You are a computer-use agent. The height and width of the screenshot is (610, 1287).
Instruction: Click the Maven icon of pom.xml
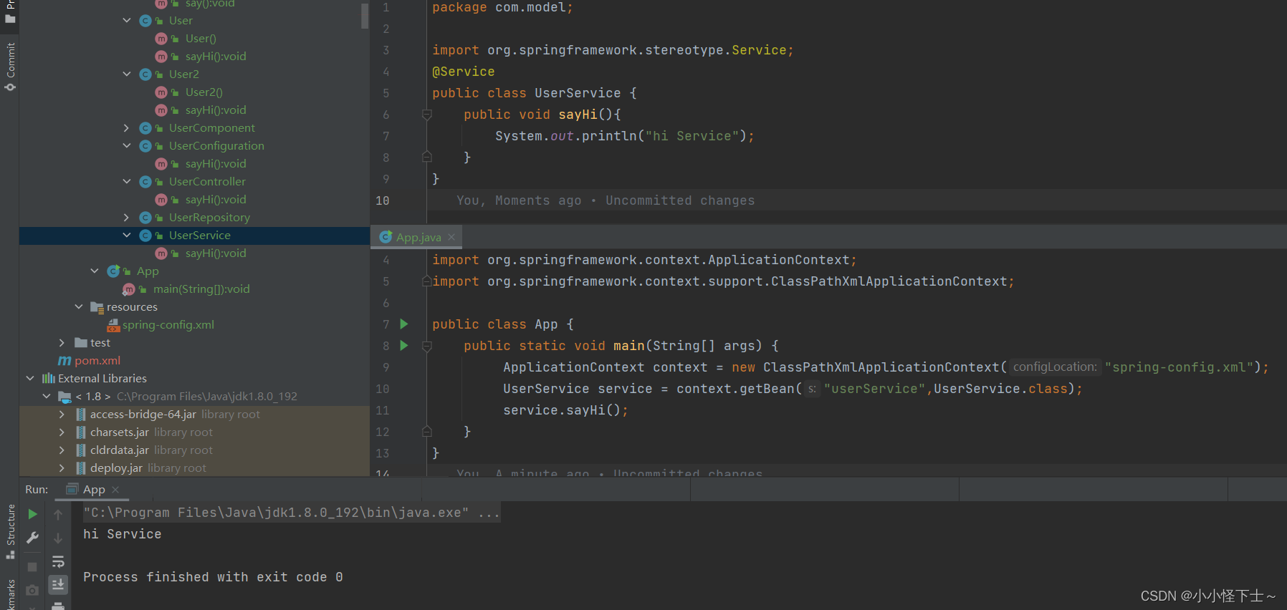64,361
